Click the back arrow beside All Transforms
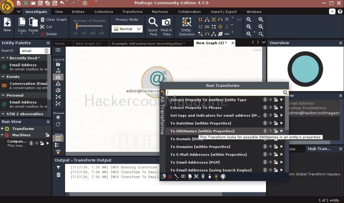Viewport: 344px width, 203px height. coord(162,92)
